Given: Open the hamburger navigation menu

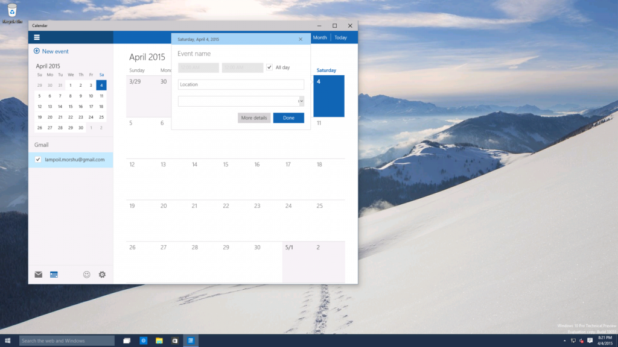Looking at the screenshot, I should click(x=37, y=37).
